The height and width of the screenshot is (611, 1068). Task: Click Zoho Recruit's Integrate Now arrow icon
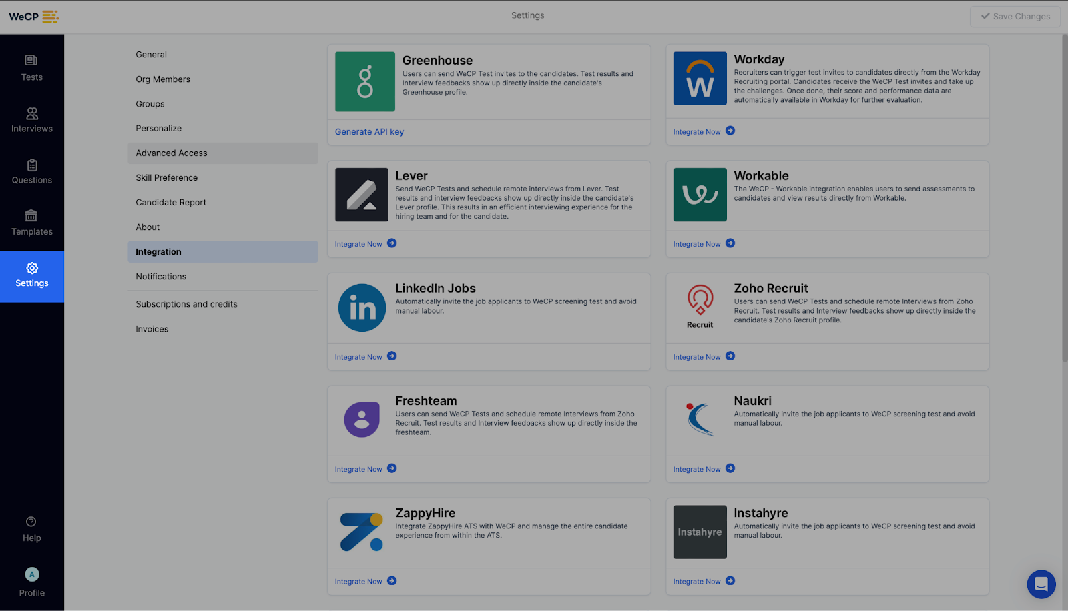730,356
